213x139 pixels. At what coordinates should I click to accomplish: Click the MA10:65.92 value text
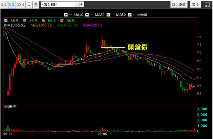(x=15, y=25)
